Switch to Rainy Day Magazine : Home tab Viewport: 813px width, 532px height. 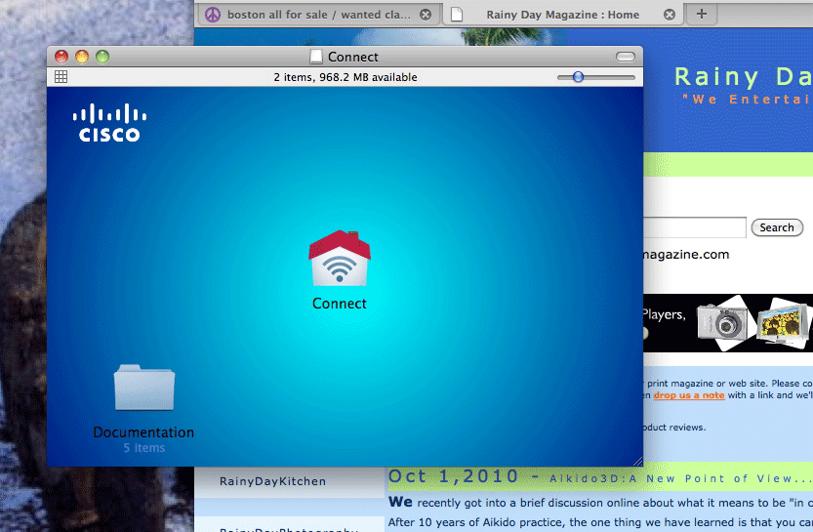[562, 15]
